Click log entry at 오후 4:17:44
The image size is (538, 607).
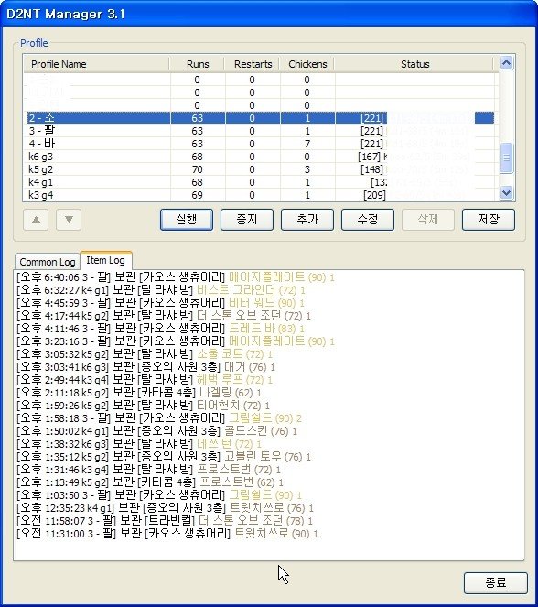click(x=164, y=316)
